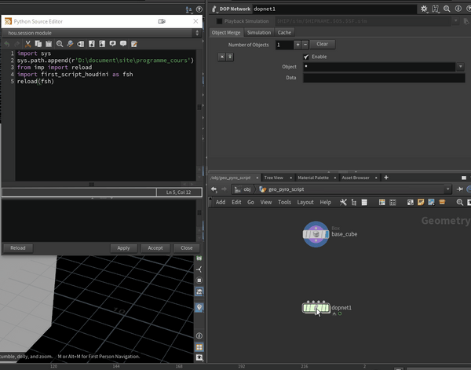Click the orange network box icon in toolbar
The height and width of the screenshot is (370, 471).
(442, 202)
